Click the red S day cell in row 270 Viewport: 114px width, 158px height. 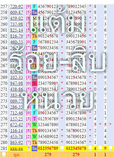coord(35,83)
